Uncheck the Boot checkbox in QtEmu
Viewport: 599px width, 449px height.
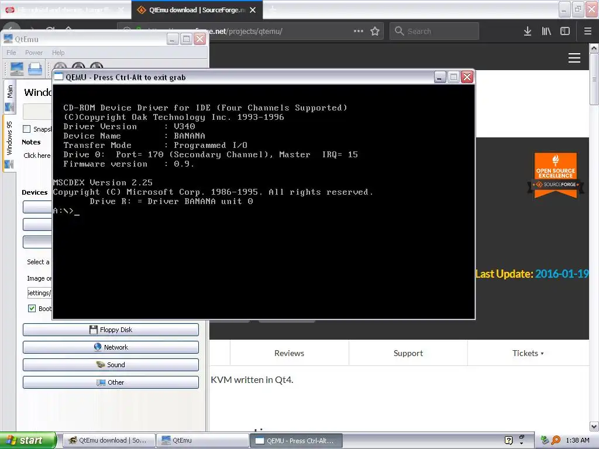pyautogui.click(x=32, y=309)
